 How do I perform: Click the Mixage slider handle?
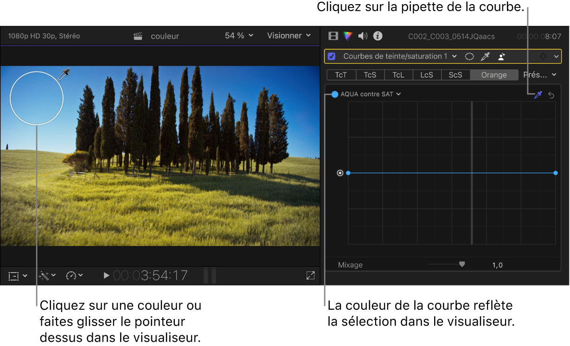click(x=462, y=264)
